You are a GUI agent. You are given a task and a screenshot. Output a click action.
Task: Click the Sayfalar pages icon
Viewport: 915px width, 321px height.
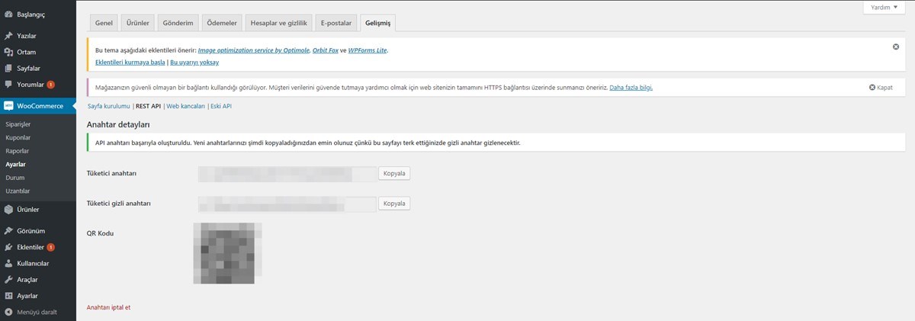(x=8, y=68)
